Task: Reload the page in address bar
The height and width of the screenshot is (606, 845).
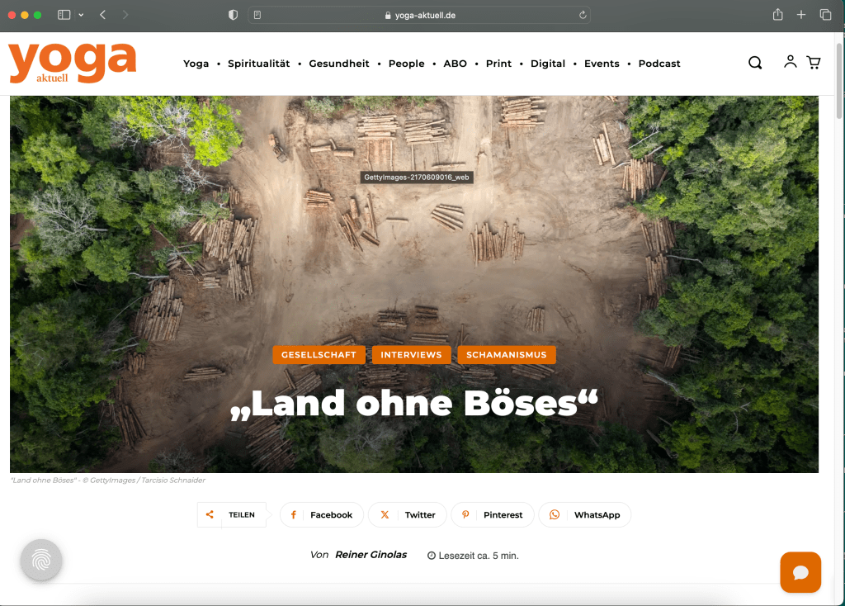Action: click(583, 15)
